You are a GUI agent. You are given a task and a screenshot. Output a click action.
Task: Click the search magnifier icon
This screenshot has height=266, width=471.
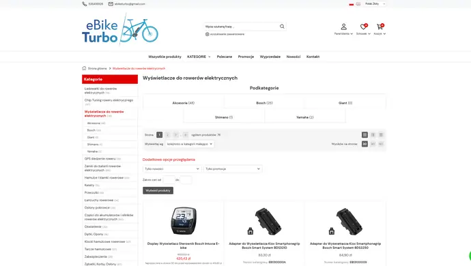pos(282,27)
